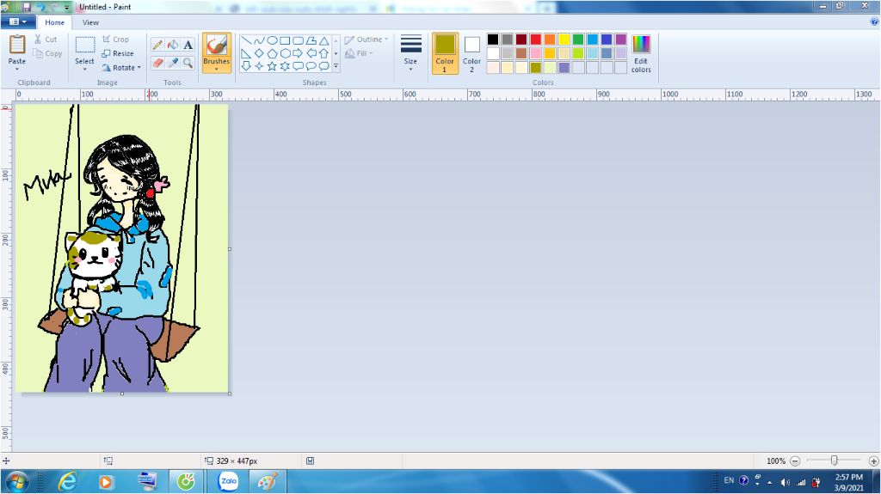Choose the Rounded rectangle shape
The image size is (881, 494).
point(298,40)
